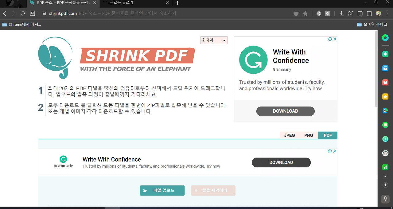Viewport: 393px width, 209px height.
Task: Go forward to the next page
Action: tap(14, 13)
